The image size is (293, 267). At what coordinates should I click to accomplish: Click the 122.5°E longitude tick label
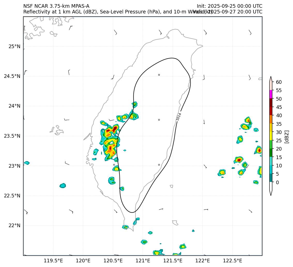click(x=232, y=260)
